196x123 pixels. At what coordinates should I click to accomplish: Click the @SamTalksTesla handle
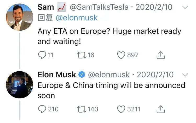99,7
